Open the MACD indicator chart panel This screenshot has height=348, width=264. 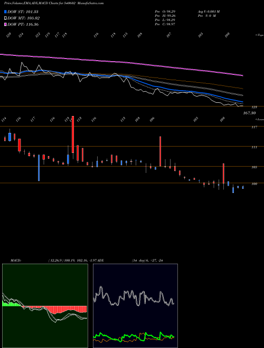click(x=45, y=306)
